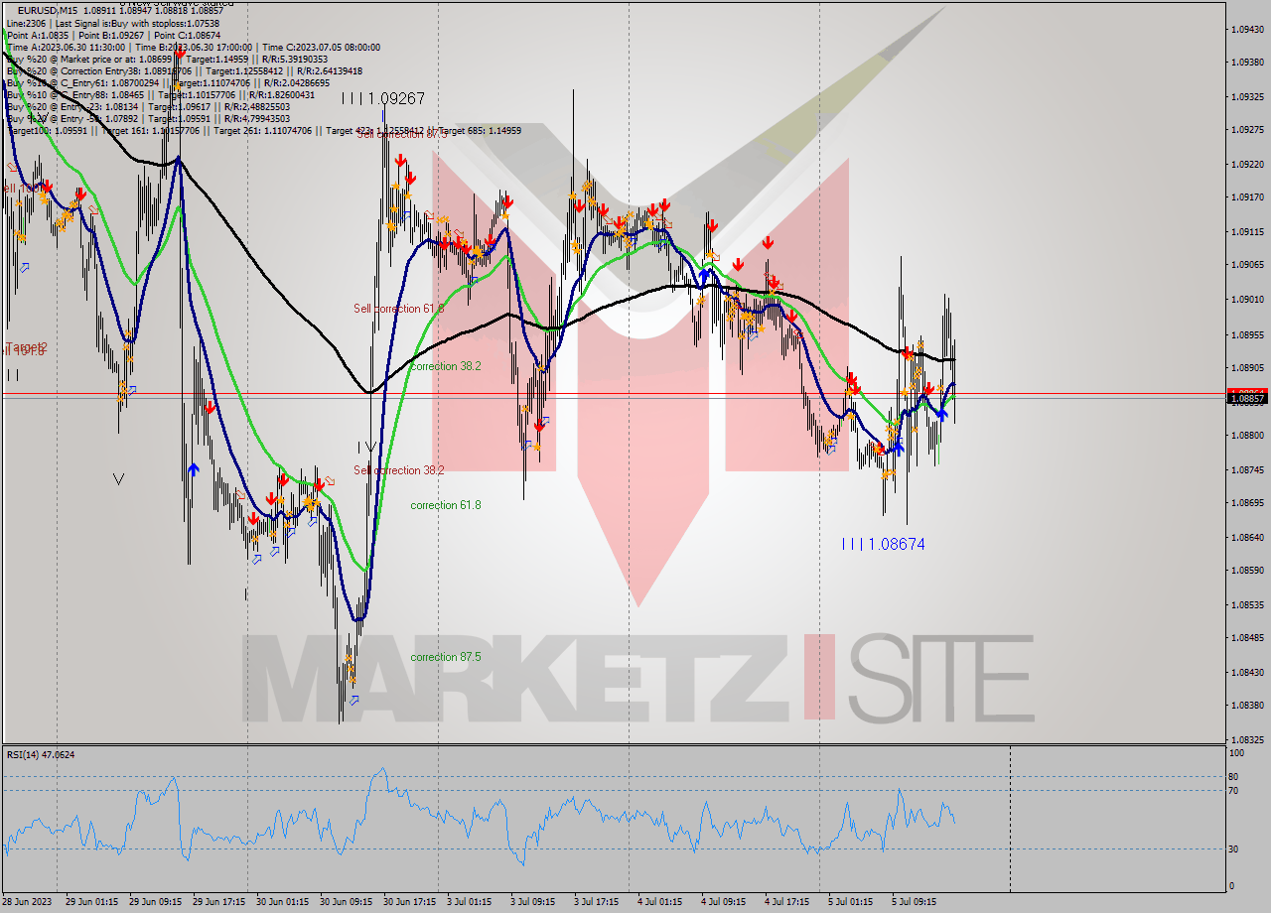Viewport: 1271px width, 913px height.
Task: Click price level 1.08800 on the axis
Action: coord(1246,435)
